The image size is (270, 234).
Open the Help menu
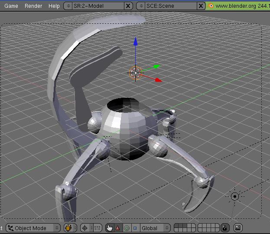tap(54, 6)
